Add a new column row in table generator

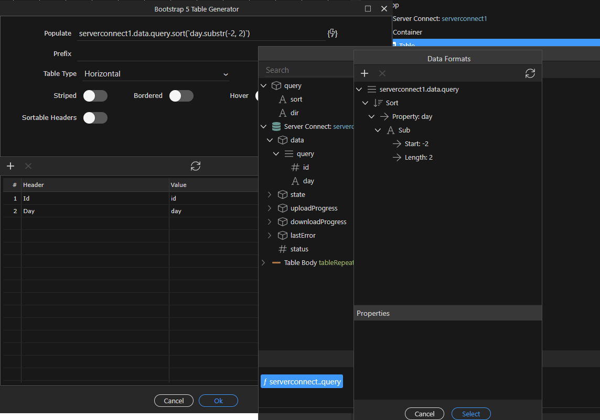(10, 166)
